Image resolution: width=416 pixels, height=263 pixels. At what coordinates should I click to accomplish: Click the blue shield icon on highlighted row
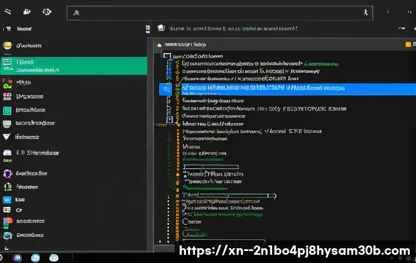pyautogui.click(x=165, y=88)
